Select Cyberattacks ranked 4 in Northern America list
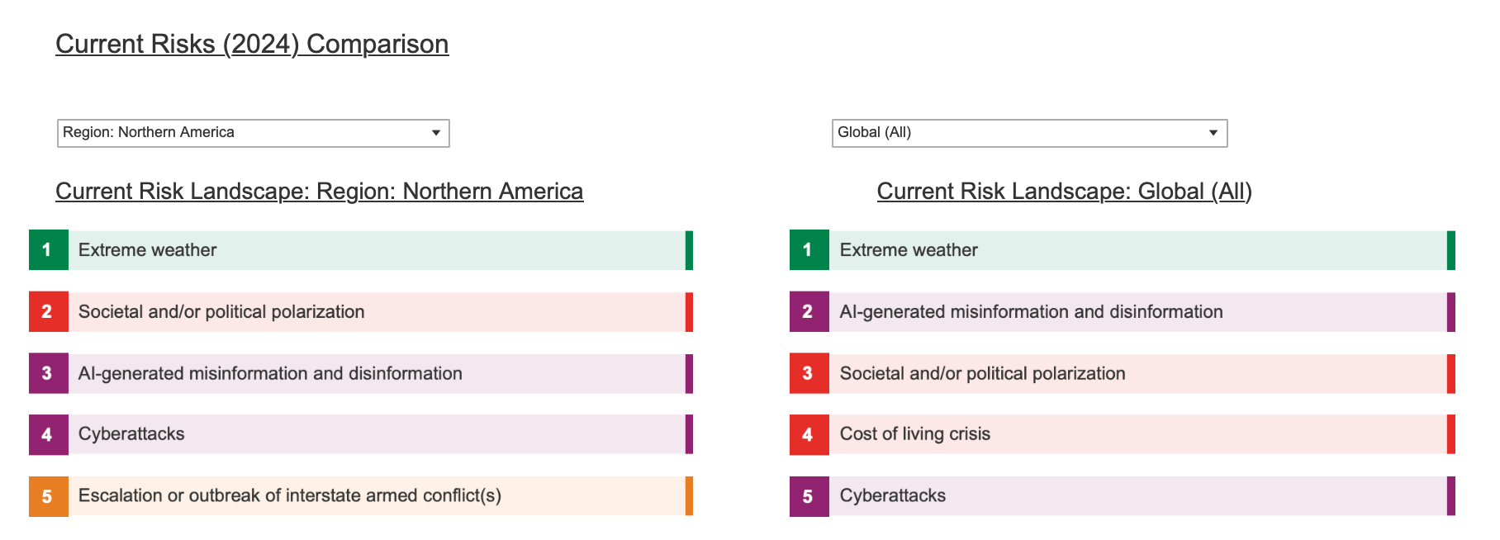The image size is (1500, 540). [361, 434]
